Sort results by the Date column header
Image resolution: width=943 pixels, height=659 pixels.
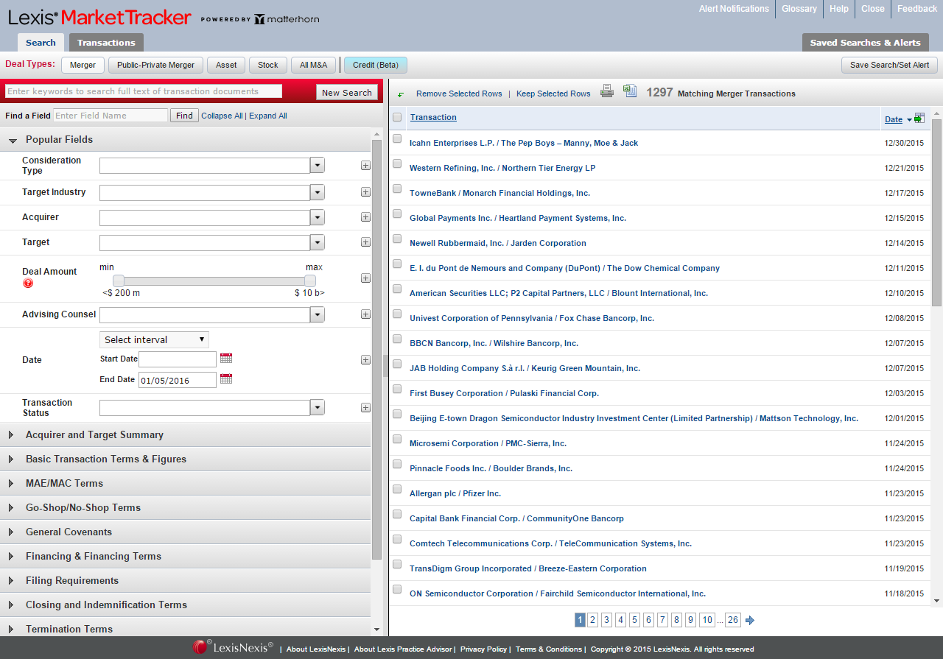[x=894, y=119]
